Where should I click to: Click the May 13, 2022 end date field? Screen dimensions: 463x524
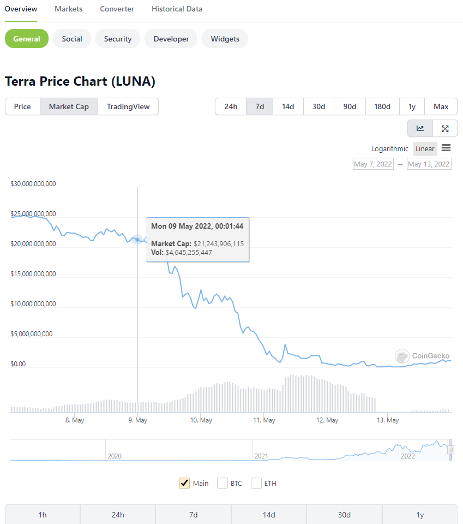pyautogui.click(x=429, y=164)
